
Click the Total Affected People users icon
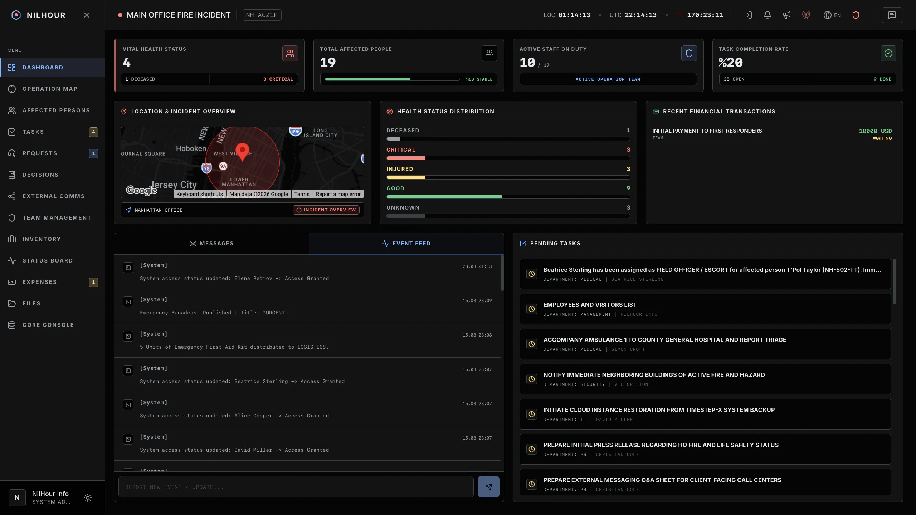click(489, 53)
